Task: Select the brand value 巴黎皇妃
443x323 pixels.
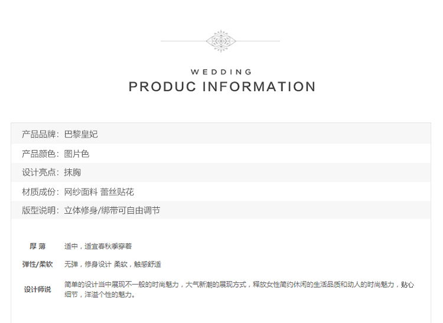Action: 81,134
